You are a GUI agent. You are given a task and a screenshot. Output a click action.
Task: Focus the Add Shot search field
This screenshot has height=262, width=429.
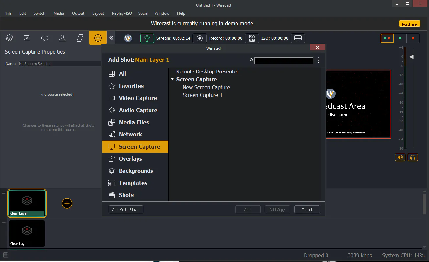tap(284, 61)
